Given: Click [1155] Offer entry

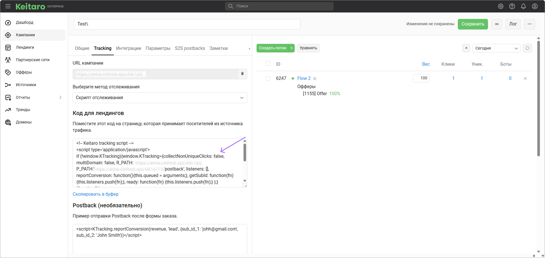Looking at the screenshot, I should (315, 93).
